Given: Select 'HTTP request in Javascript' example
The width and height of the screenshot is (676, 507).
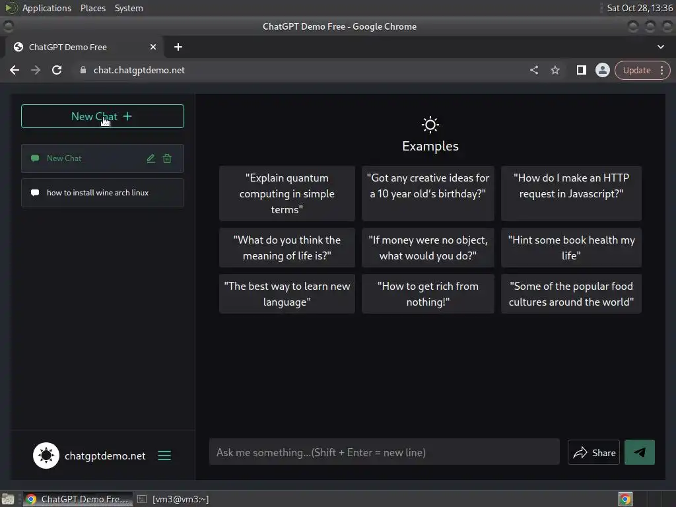Looking at the screenshot, I should click(571, 193).
